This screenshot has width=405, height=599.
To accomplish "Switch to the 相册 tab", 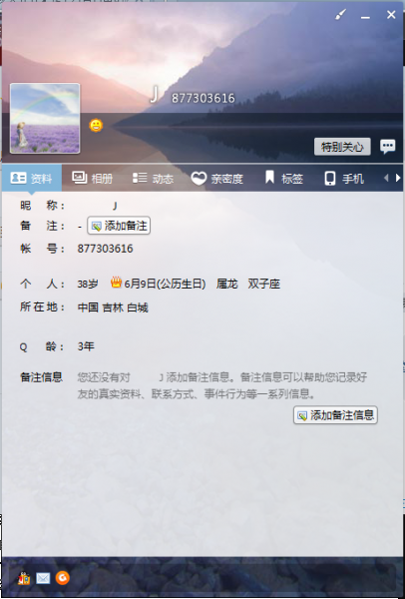I will pyautogui.click(x=93, y=178).
